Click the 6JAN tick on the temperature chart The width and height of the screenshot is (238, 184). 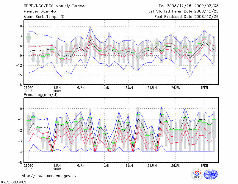point(81,88)
